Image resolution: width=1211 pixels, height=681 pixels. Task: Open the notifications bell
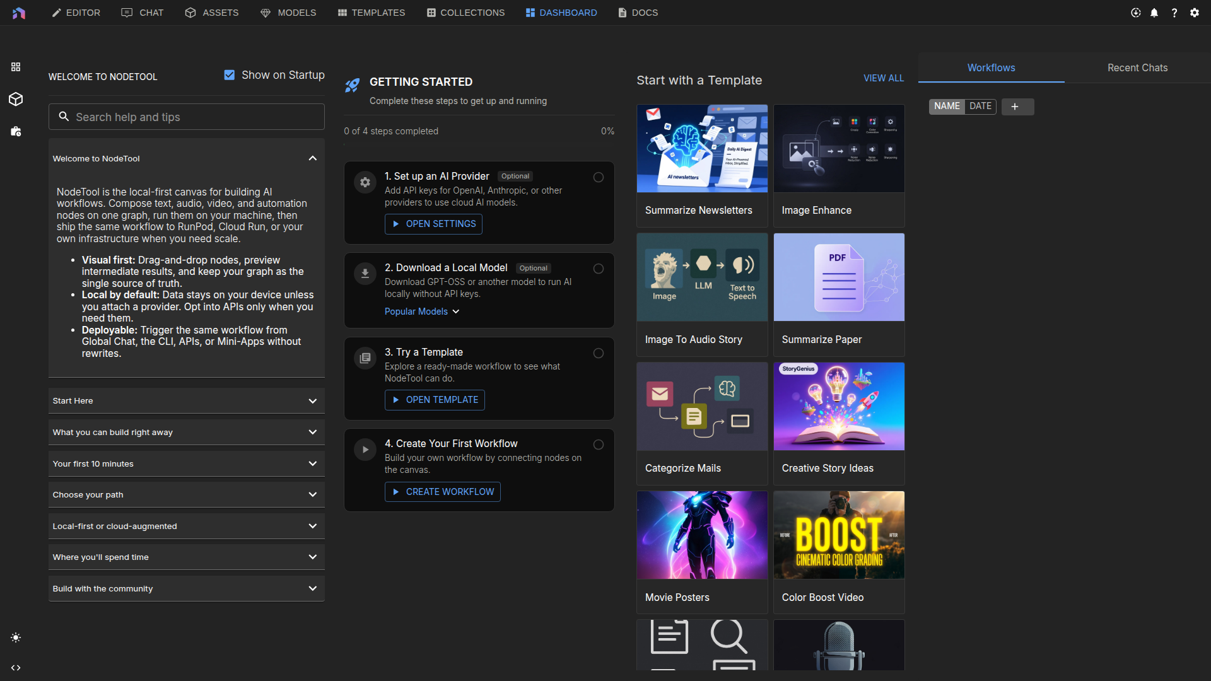click(1155, 13)
